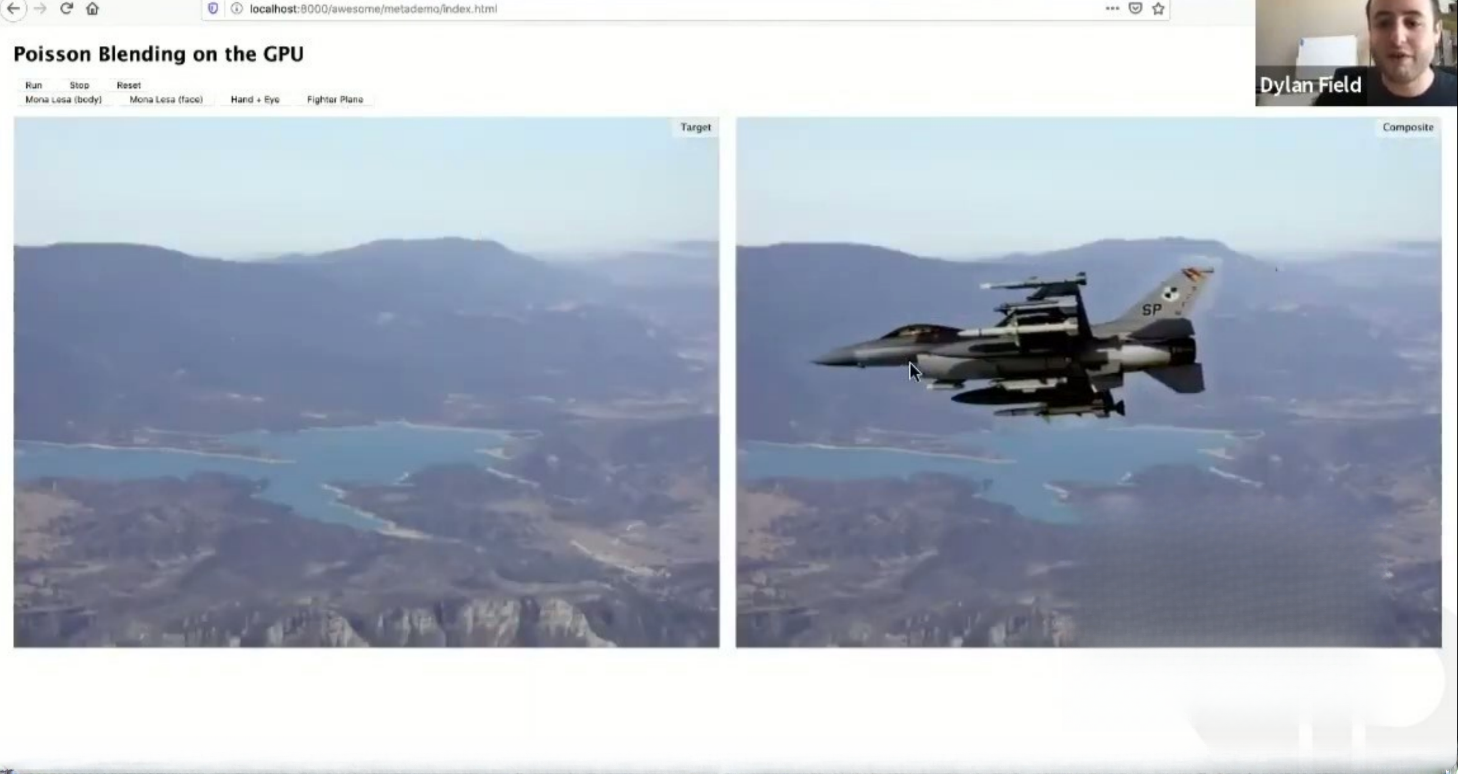This screenshot has height=774, width=1458.
Task: Bookmark this page with the star
Action: pos(1158,8)
